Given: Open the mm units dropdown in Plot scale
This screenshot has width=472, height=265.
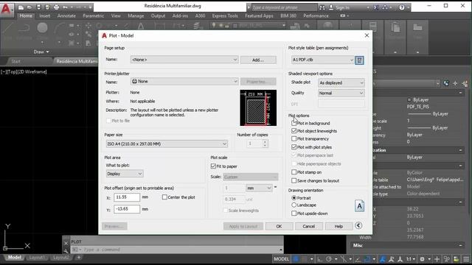Looking at the screenshot, I should point(259,188).
